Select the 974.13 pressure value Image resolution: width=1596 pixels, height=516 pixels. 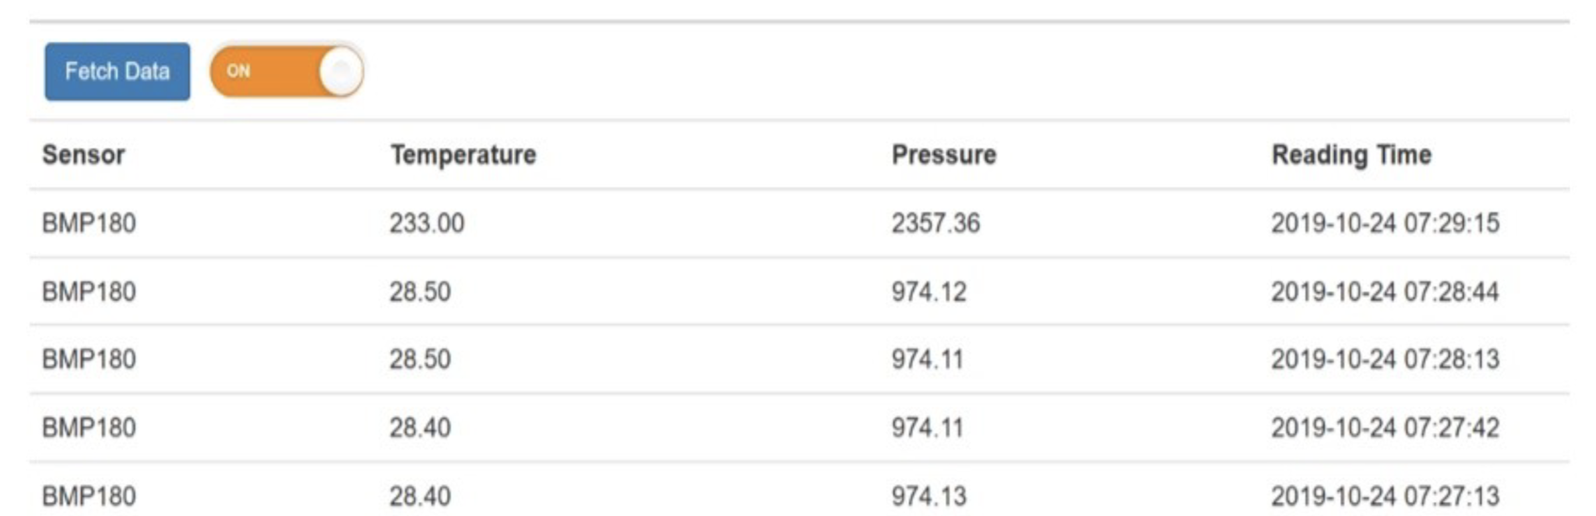(x=929, y=496)
